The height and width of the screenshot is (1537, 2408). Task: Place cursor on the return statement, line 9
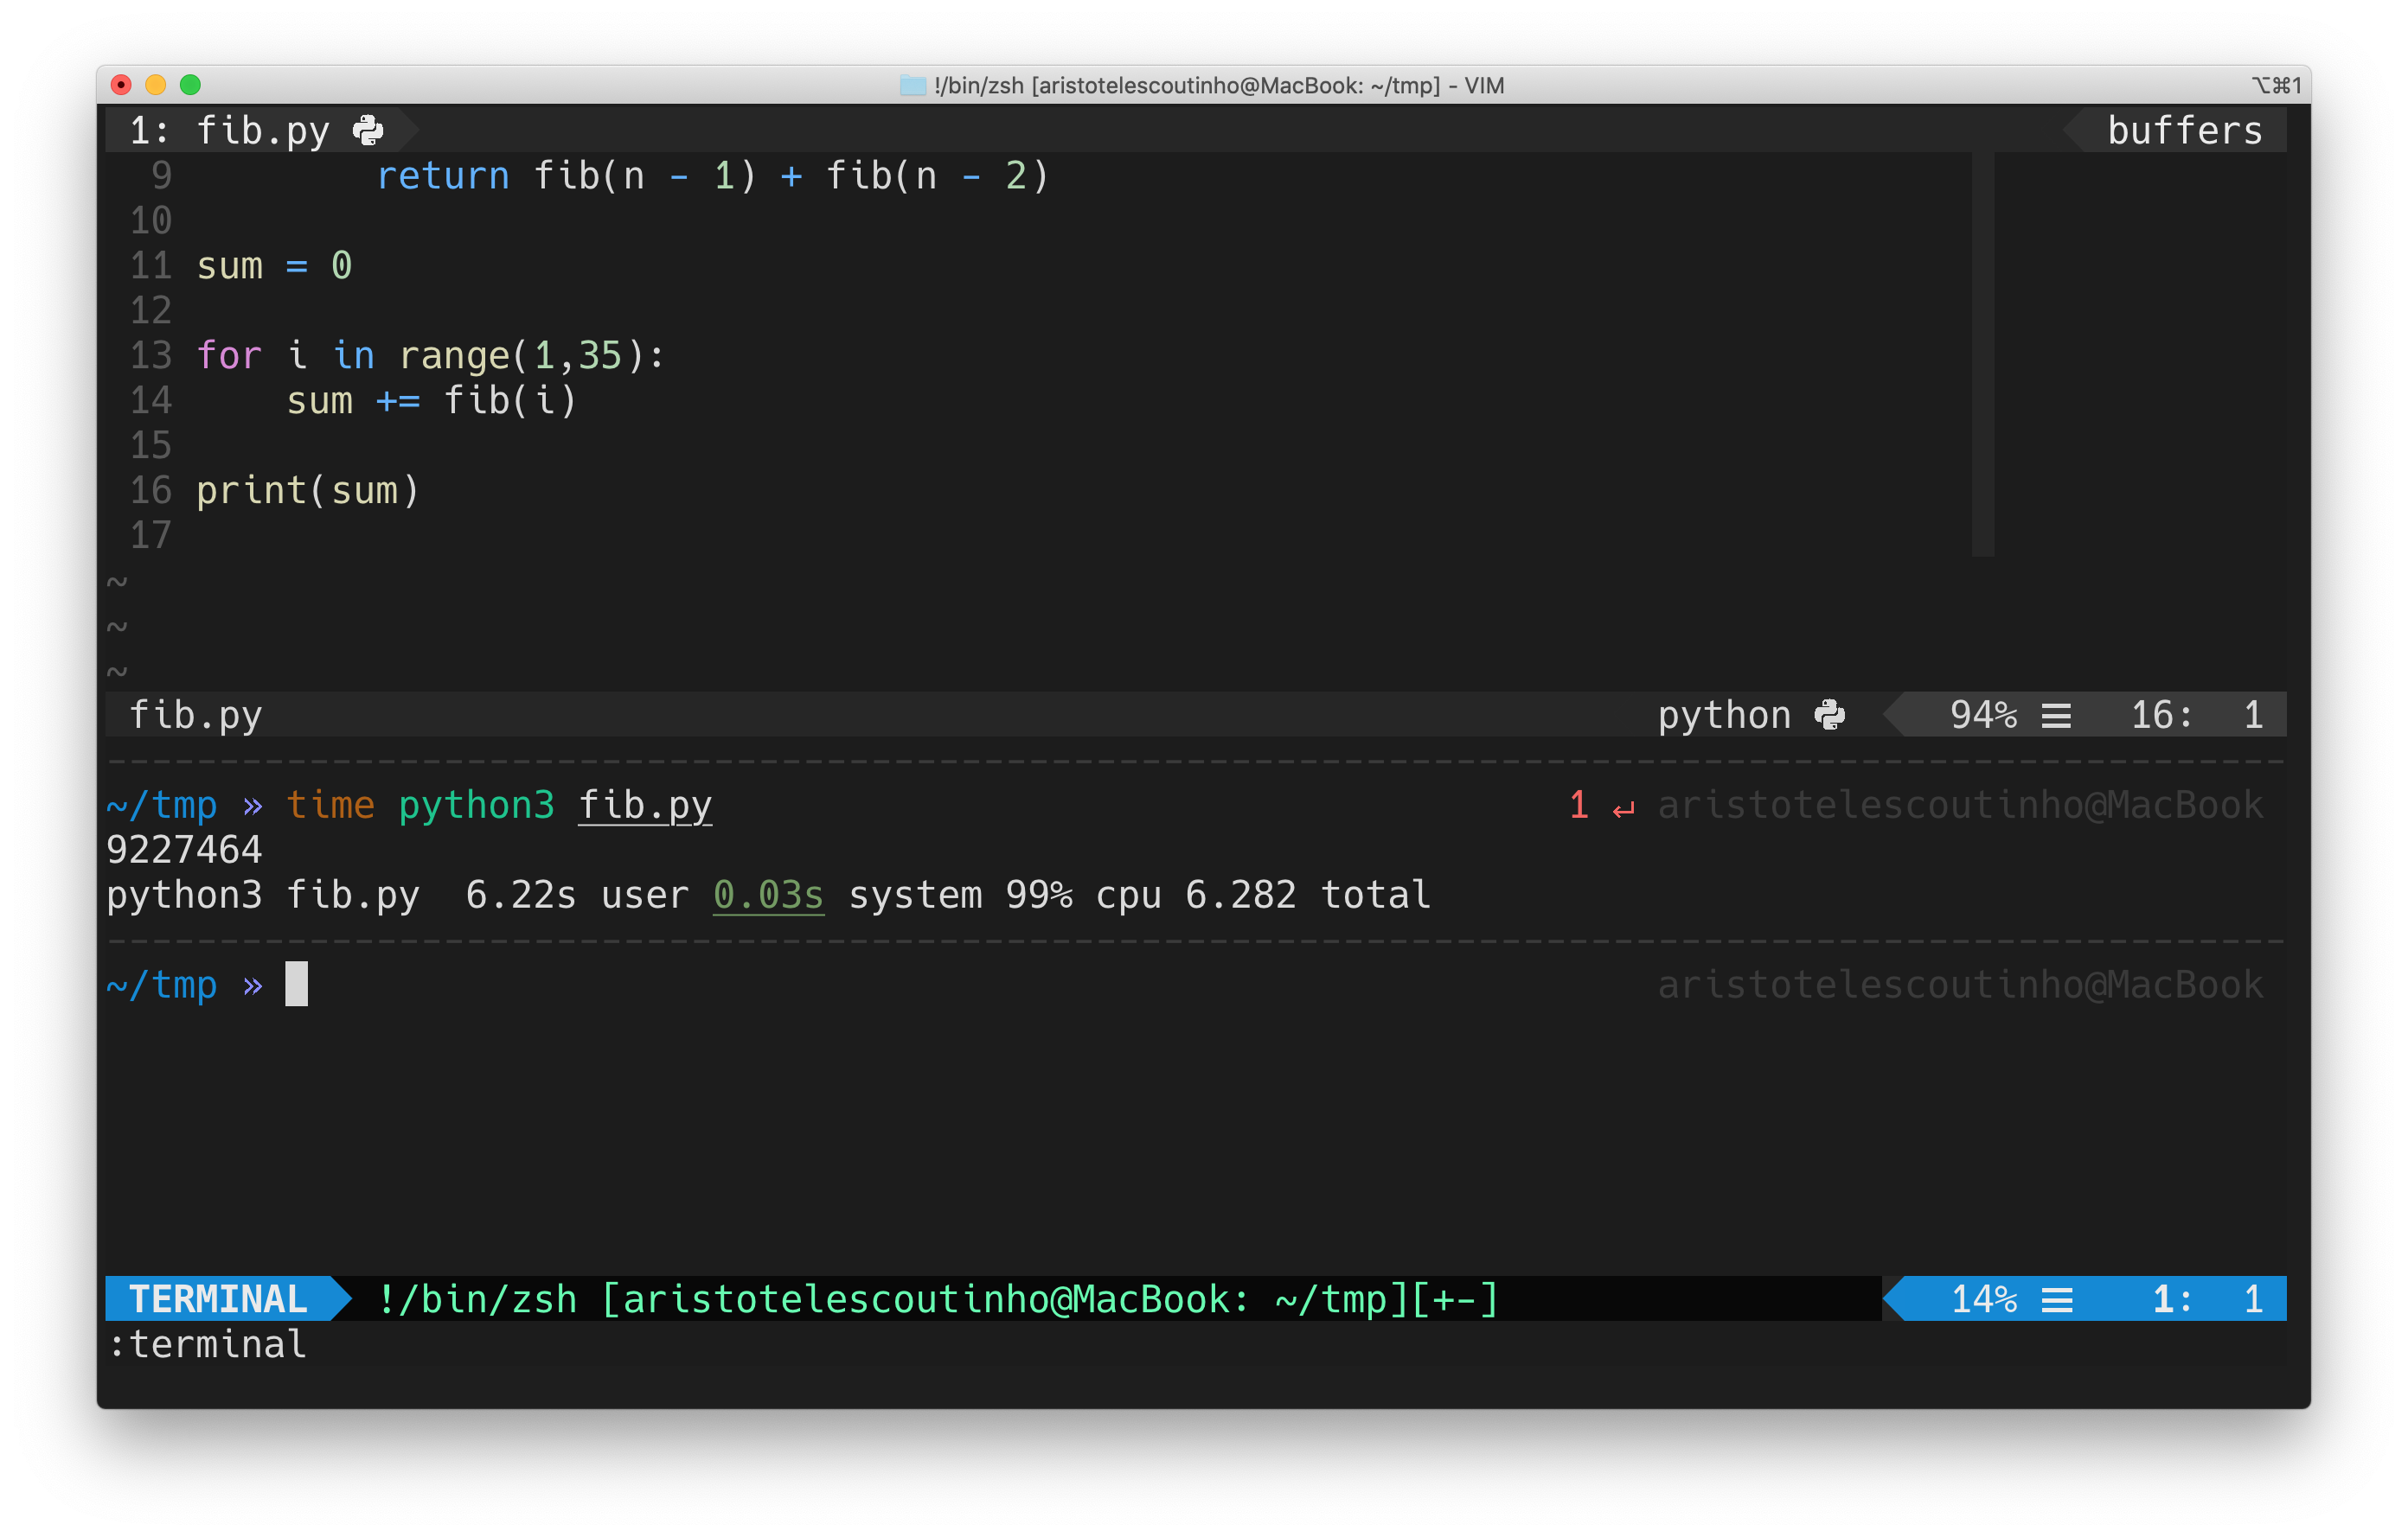(712, 175)
